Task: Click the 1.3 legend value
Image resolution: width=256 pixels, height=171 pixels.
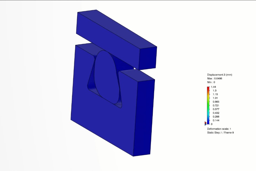Action: coord(214,91)
